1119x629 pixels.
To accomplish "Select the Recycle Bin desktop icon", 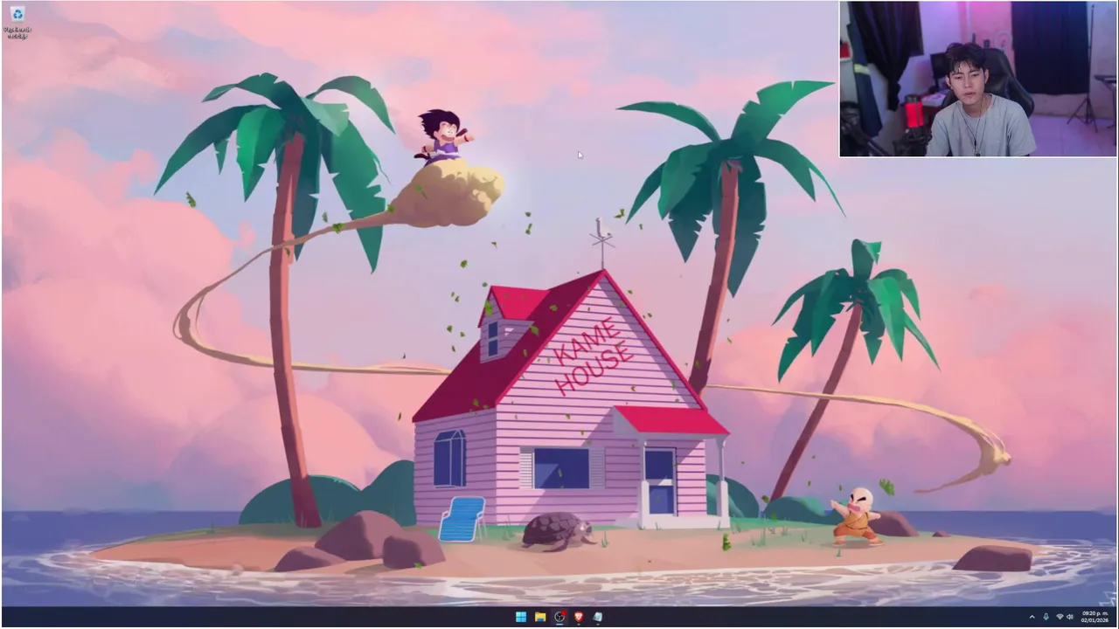I will 17,21.
